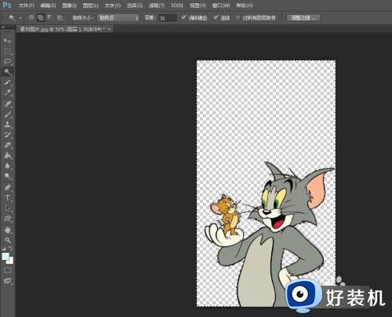The width and height of the screenshot is (392, 317).
Task: Choose Add to selection mode
Action: tap(41, 18)
